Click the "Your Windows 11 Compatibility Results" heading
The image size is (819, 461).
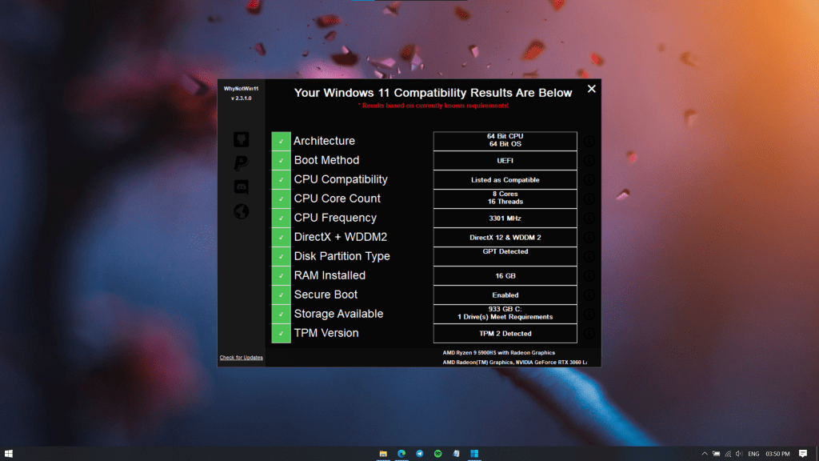[x=433, y=93]
